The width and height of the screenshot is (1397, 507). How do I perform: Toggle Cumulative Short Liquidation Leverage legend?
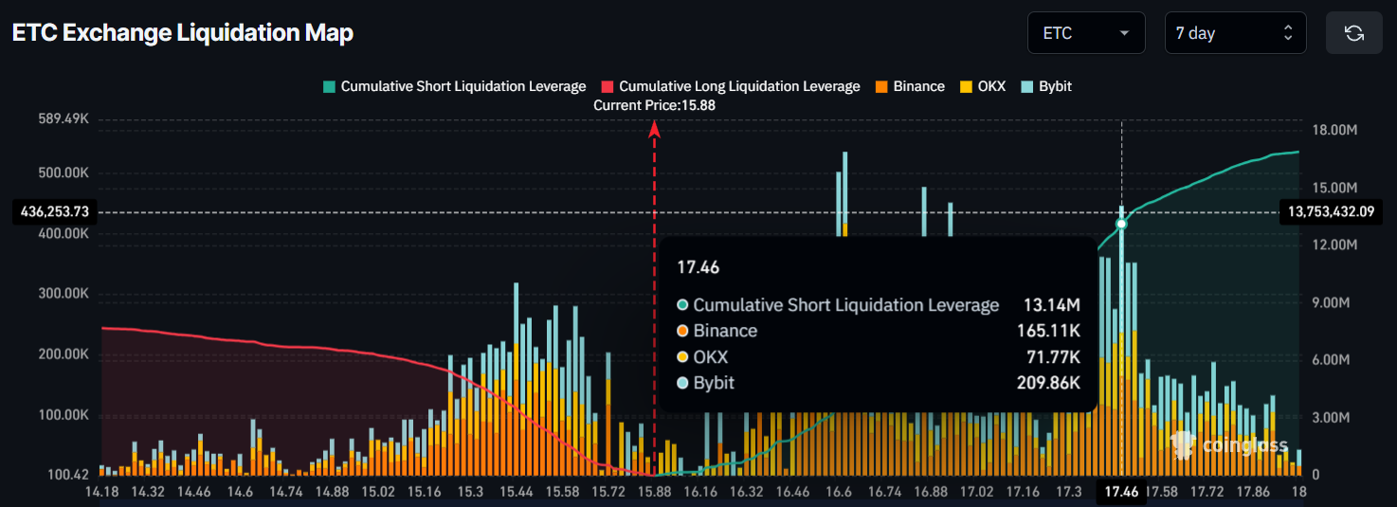[x=463, y=86]
